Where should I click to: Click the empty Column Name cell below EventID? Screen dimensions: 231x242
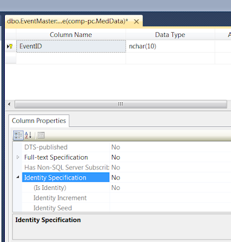coord(71,59)
